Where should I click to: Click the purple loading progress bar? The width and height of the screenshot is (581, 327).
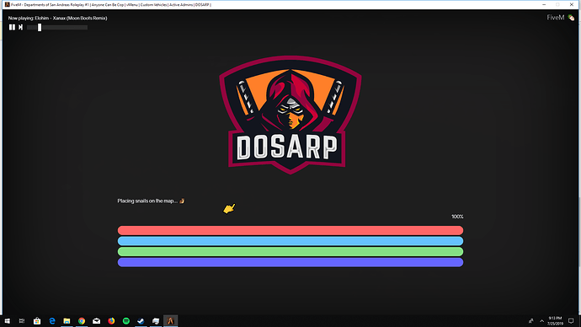pos(290,262)
